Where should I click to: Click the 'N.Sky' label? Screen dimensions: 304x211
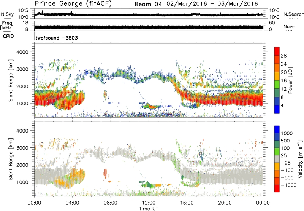click(7, 14)
